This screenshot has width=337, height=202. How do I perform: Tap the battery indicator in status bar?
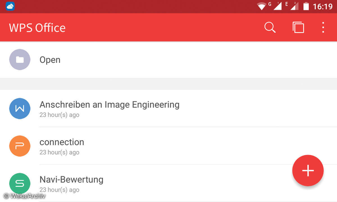coord(306,6)
